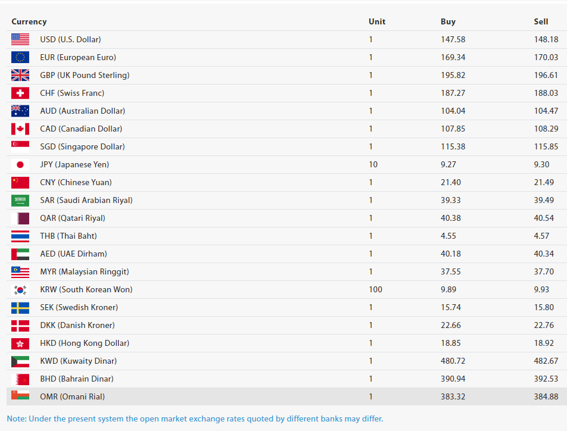The image size is (567, 431).
Task: Select the South Korean flag icon
Action: pos(20,289)
